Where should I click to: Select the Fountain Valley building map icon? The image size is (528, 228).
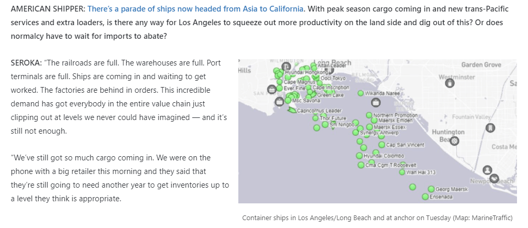coord(490,128)
